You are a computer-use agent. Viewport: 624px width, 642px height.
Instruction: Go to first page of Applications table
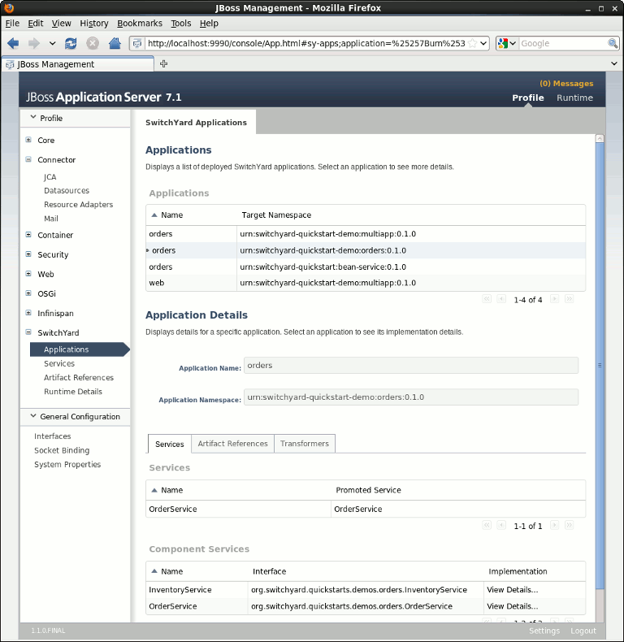click(x=487, y=299)
